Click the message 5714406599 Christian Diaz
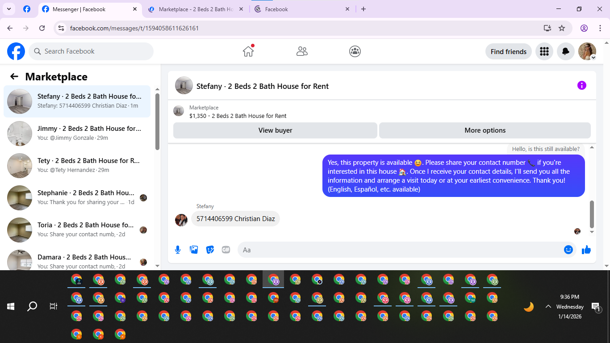 (236, 219)
